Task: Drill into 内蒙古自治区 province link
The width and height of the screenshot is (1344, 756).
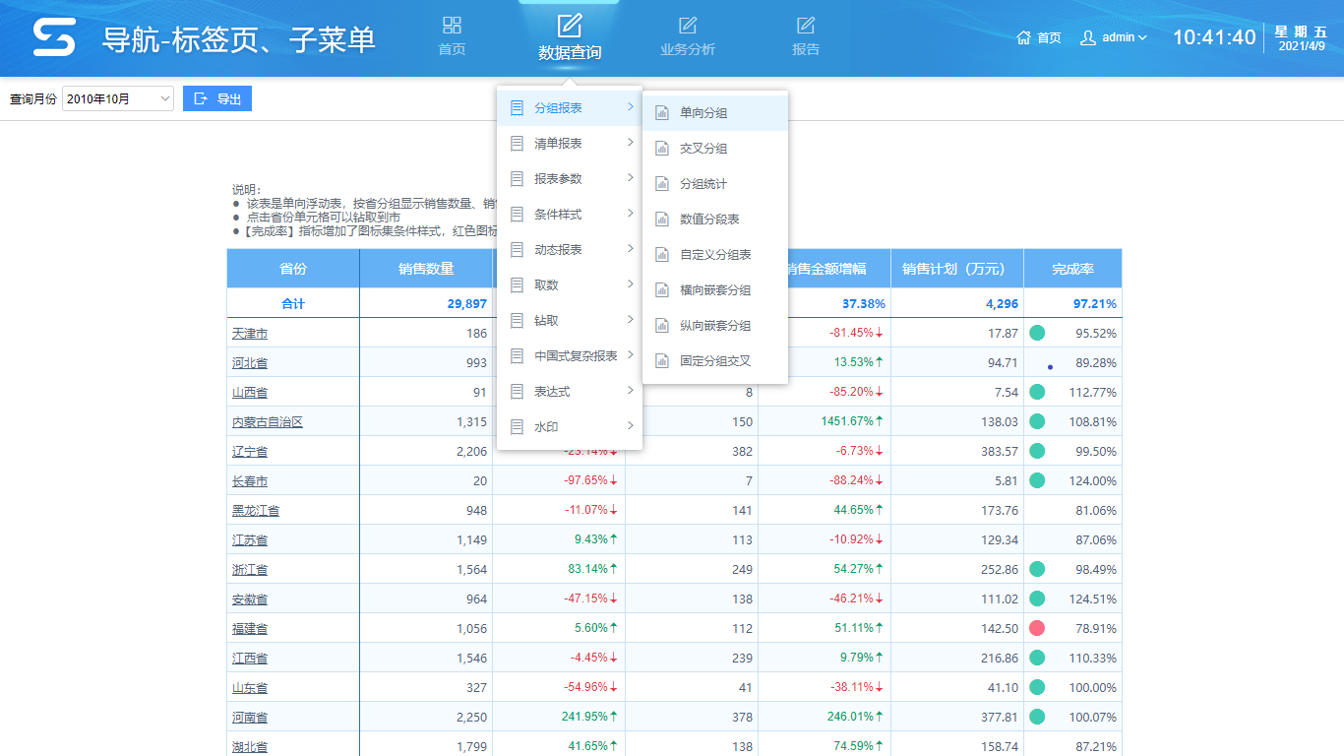Action: pos(268,422)
